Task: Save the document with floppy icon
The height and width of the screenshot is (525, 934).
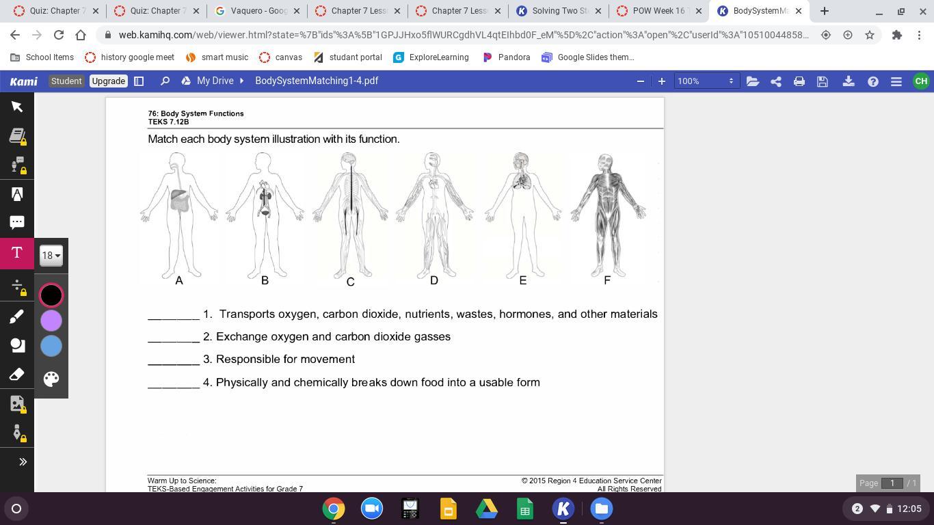Action: click(823, 81)
